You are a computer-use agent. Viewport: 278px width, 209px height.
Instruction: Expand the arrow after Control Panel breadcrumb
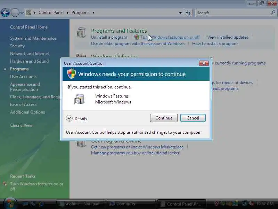[x=68, y=13]
